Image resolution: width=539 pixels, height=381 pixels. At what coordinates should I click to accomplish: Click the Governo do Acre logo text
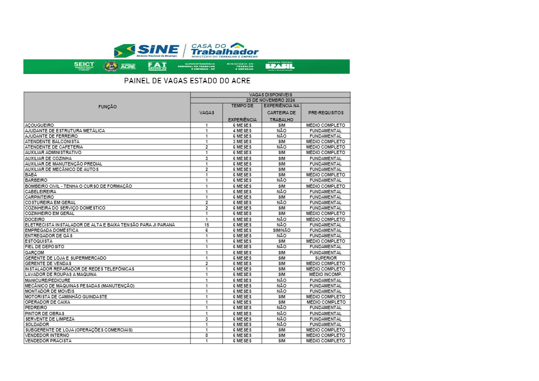[128, 66]
